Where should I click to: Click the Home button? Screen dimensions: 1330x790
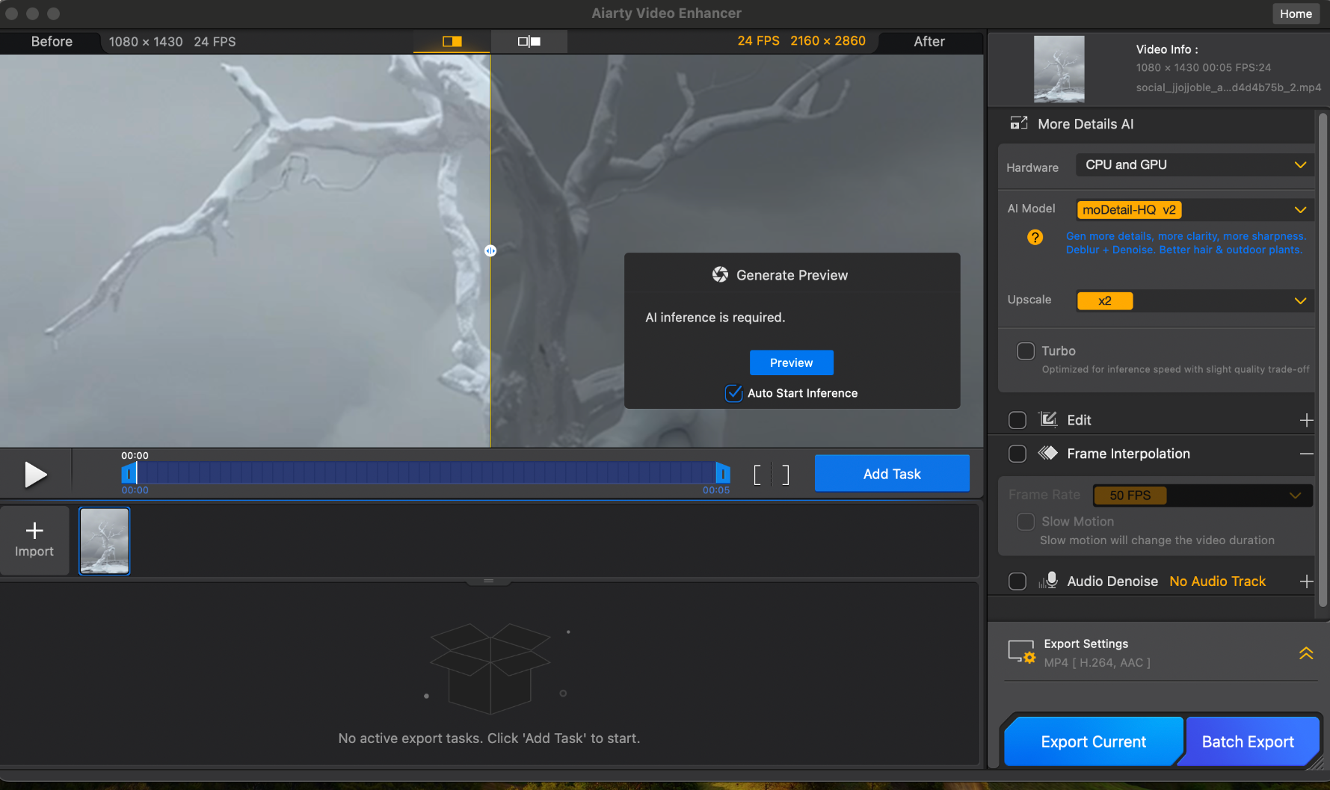[1296, 13]
